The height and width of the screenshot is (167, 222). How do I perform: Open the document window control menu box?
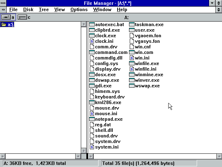[3, 10]
